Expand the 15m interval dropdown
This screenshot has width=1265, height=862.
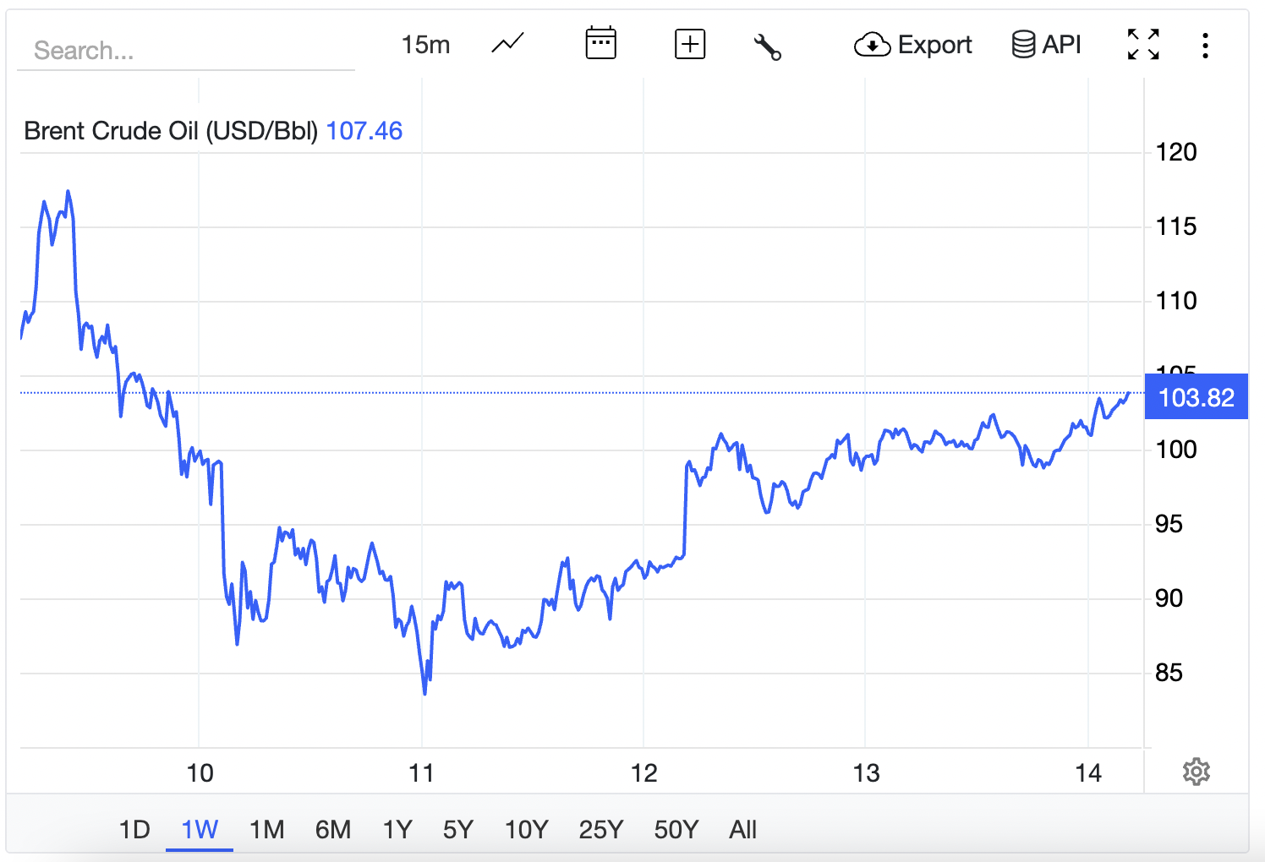coord(425,45)
